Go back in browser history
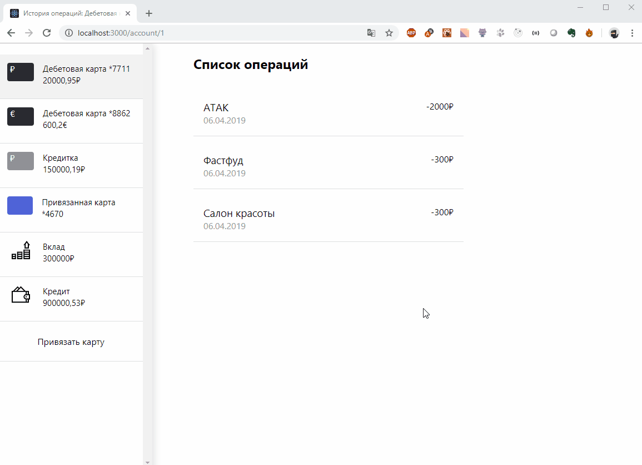The image size is (642, 465). (11, 33)
